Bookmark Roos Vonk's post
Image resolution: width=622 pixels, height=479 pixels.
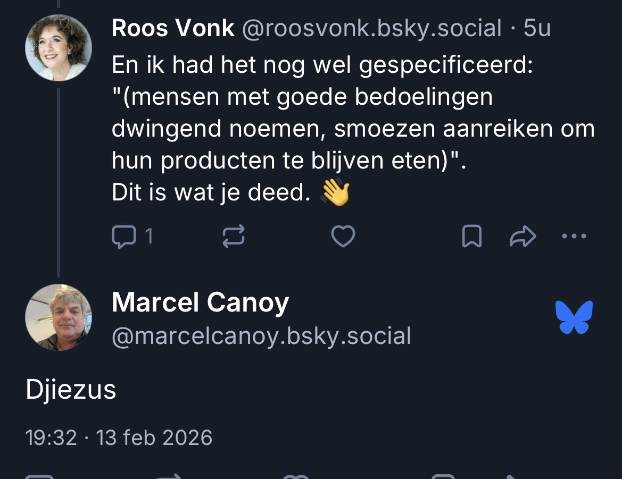[x=471, y=237]
